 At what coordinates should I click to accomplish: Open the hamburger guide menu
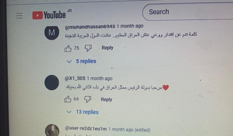pos(19,16)
